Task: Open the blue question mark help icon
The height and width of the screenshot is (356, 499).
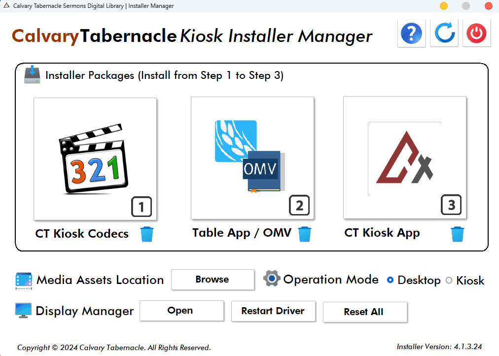Action: 411,33
